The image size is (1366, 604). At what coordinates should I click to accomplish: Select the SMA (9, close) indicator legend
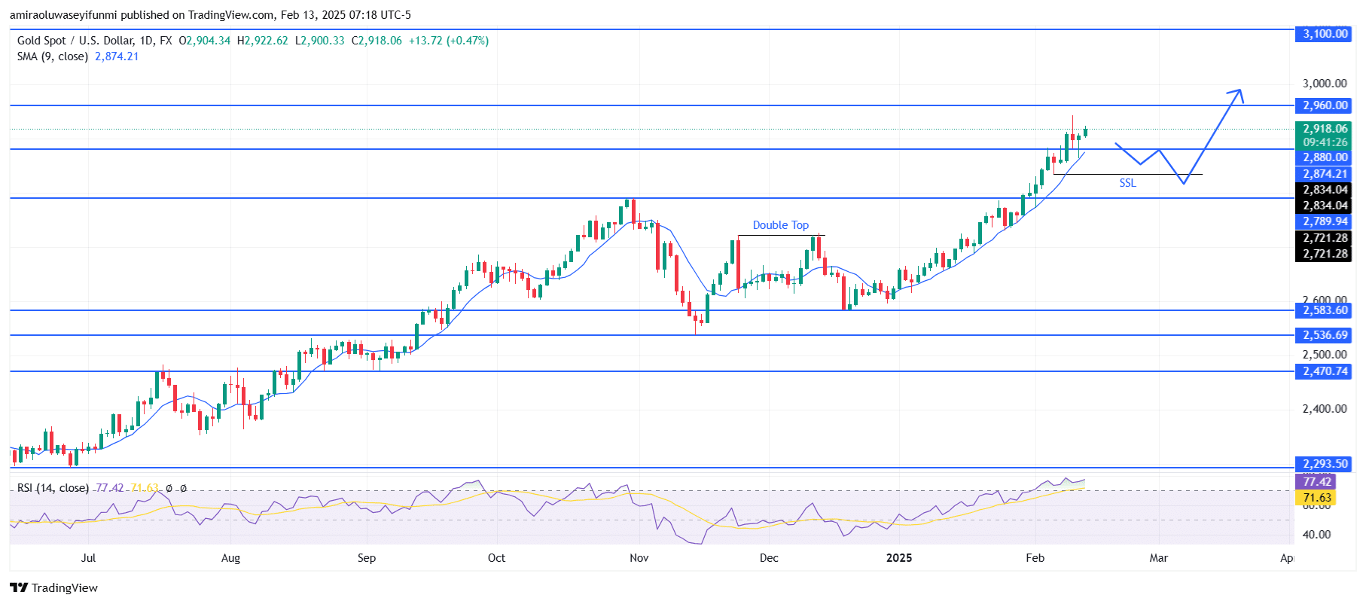[53, 56]
